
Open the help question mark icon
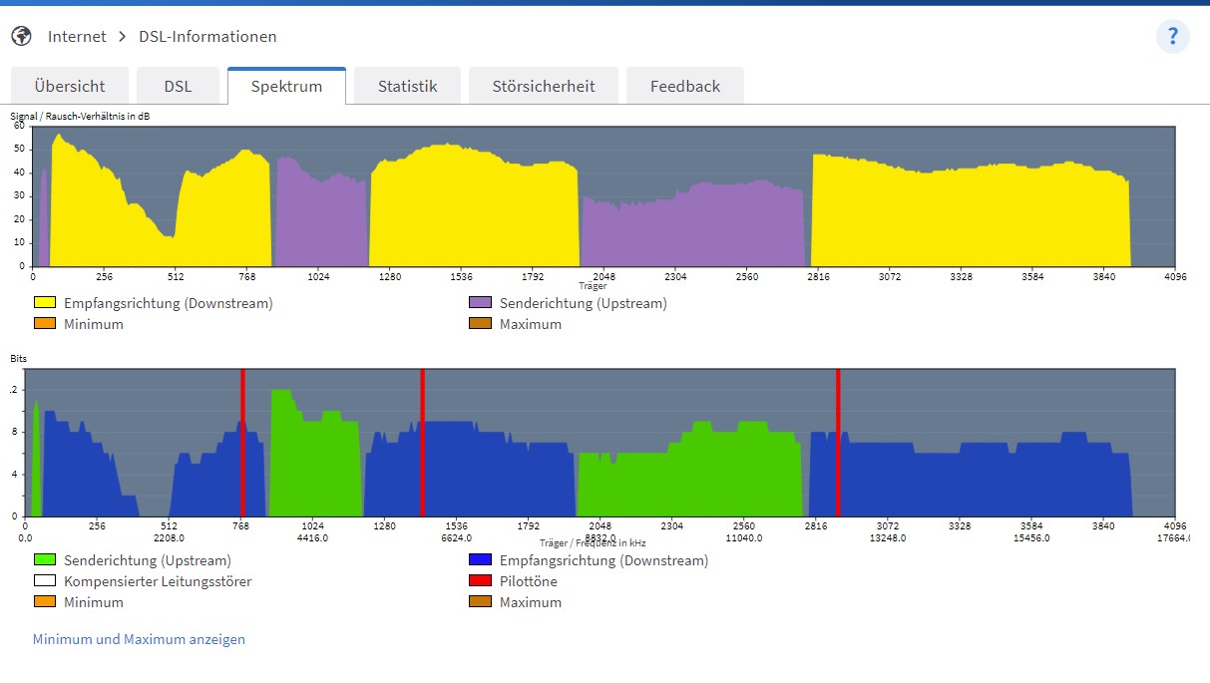pos(1172,37)
